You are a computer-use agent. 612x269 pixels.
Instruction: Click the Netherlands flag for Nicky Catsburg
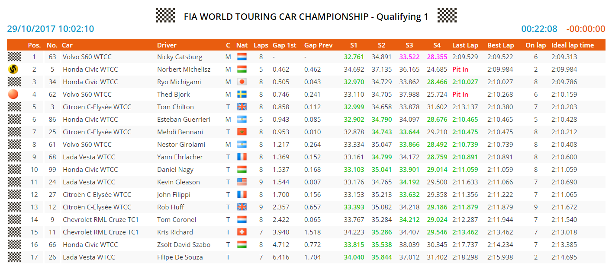click(242, 57)
